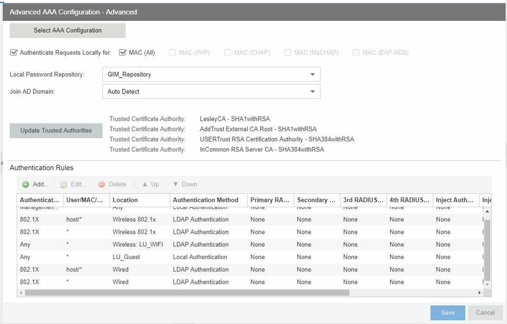
Task: Click the Edit rule pencil icon
Action: [x=64, y=185]
